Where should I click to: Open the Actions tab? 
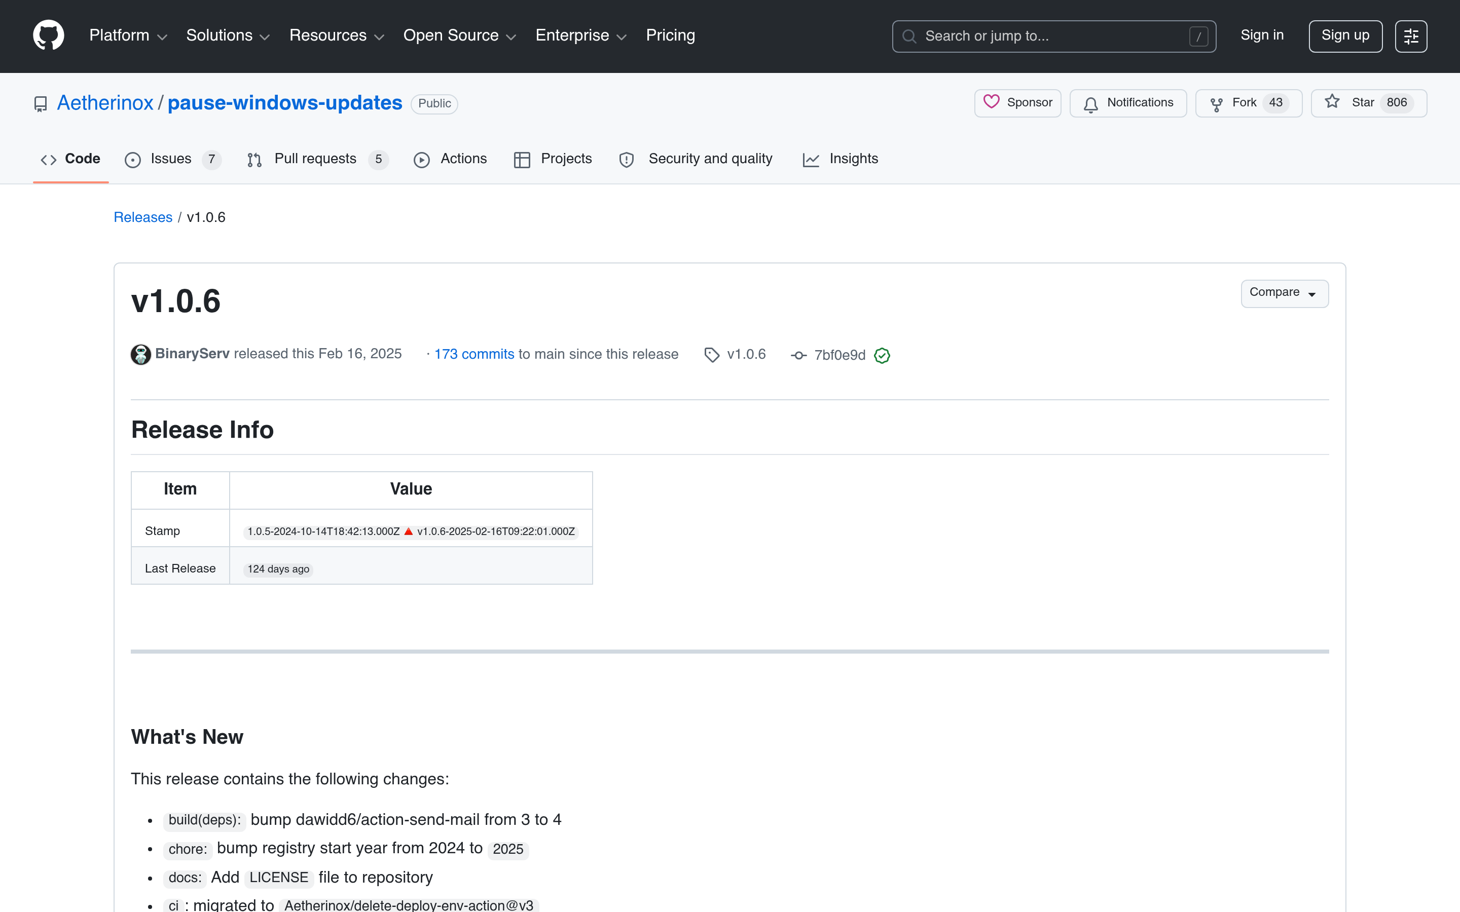[450, 159]
